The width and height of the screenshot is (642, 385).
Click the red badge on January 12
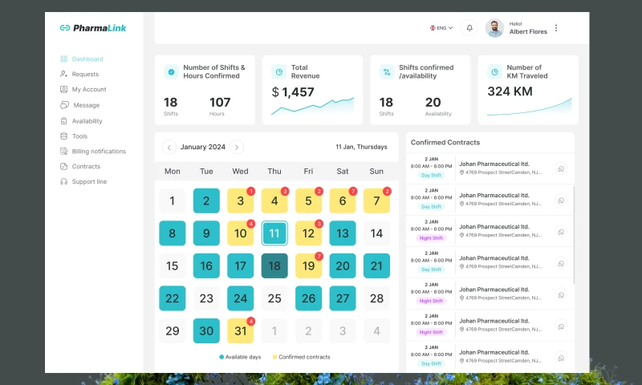tap(319, 224)
